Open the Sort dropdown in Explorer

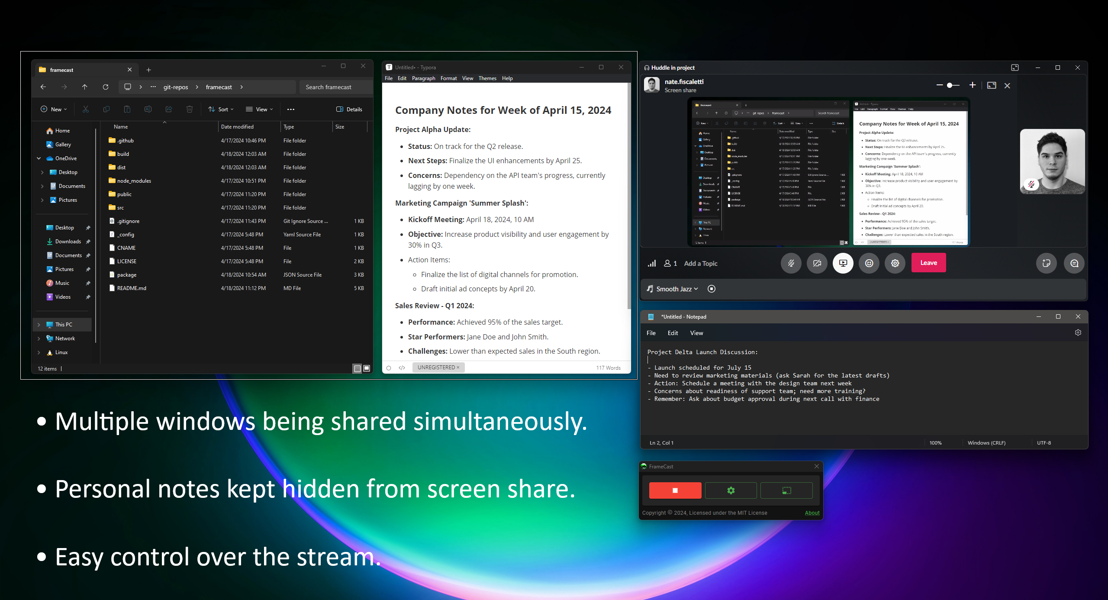click(x=221, y=110)
